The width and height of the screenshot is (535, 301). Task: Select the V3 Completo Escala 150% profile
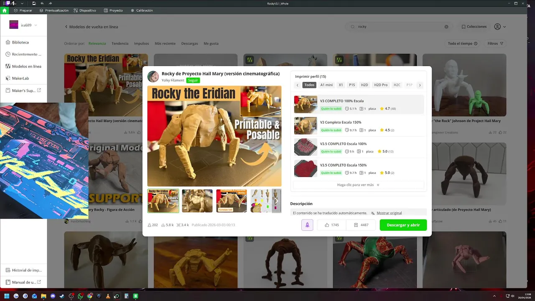pos(359,126)
